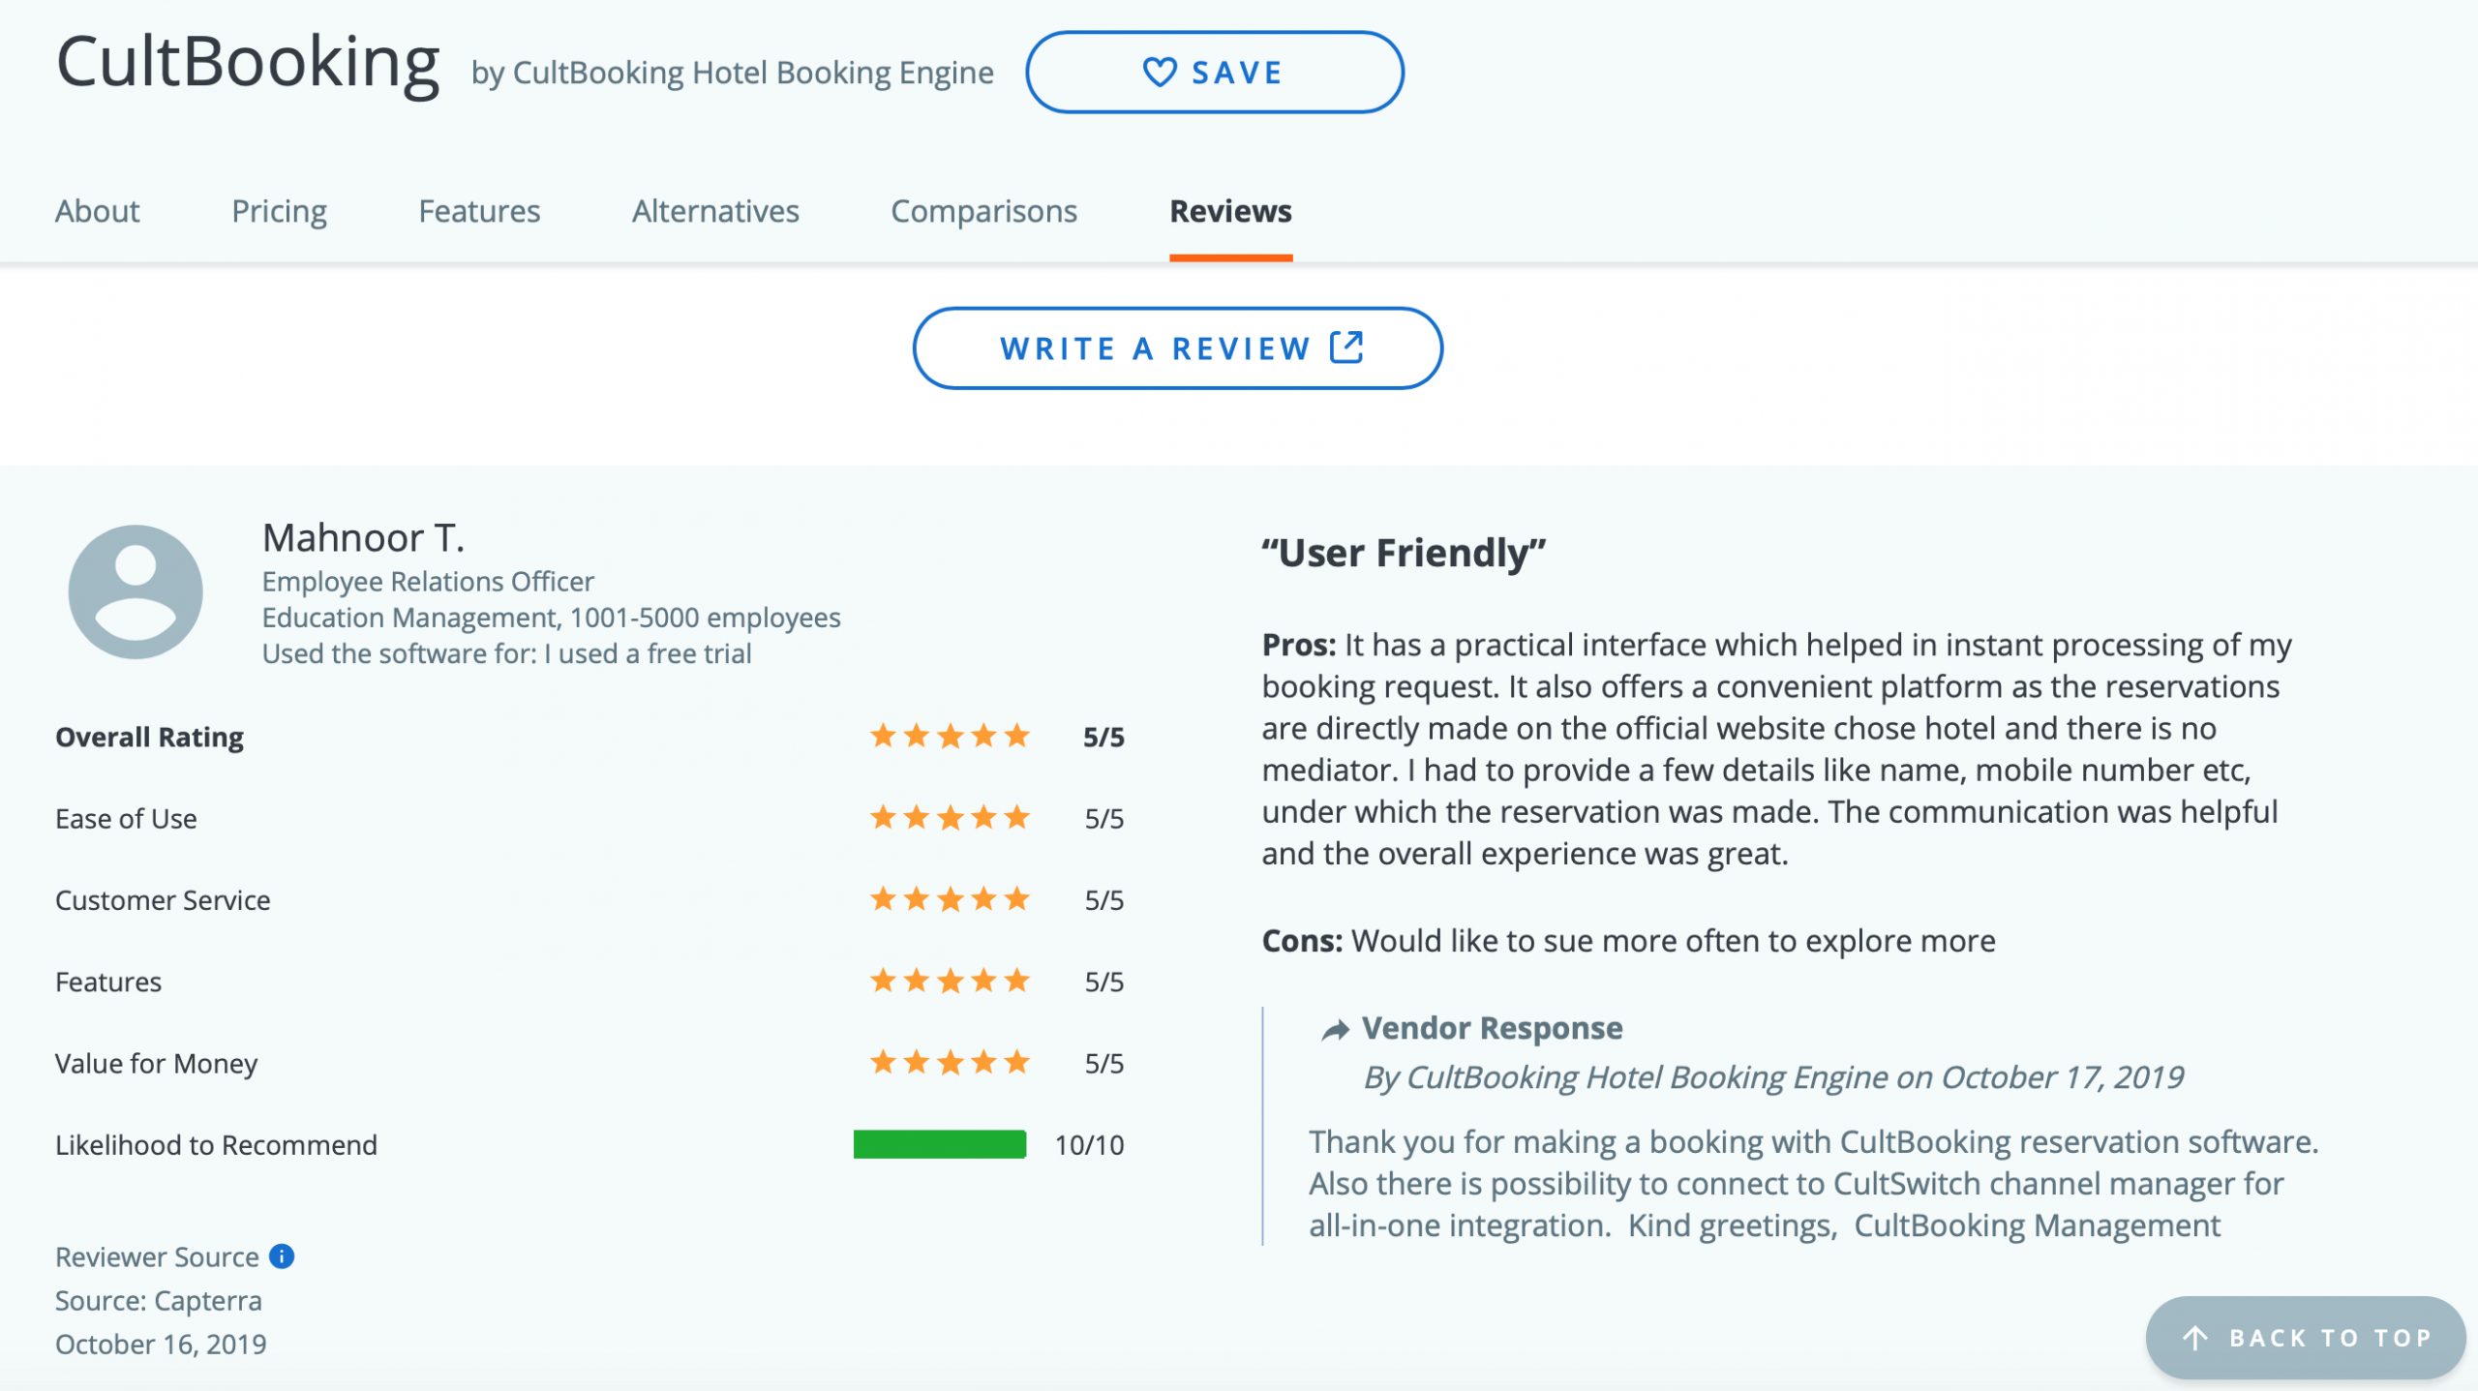Image resolution: width=2478 pixels, height=1391 pixels.
Task: Switch to the Pricing tab
Action: (279, 210)
